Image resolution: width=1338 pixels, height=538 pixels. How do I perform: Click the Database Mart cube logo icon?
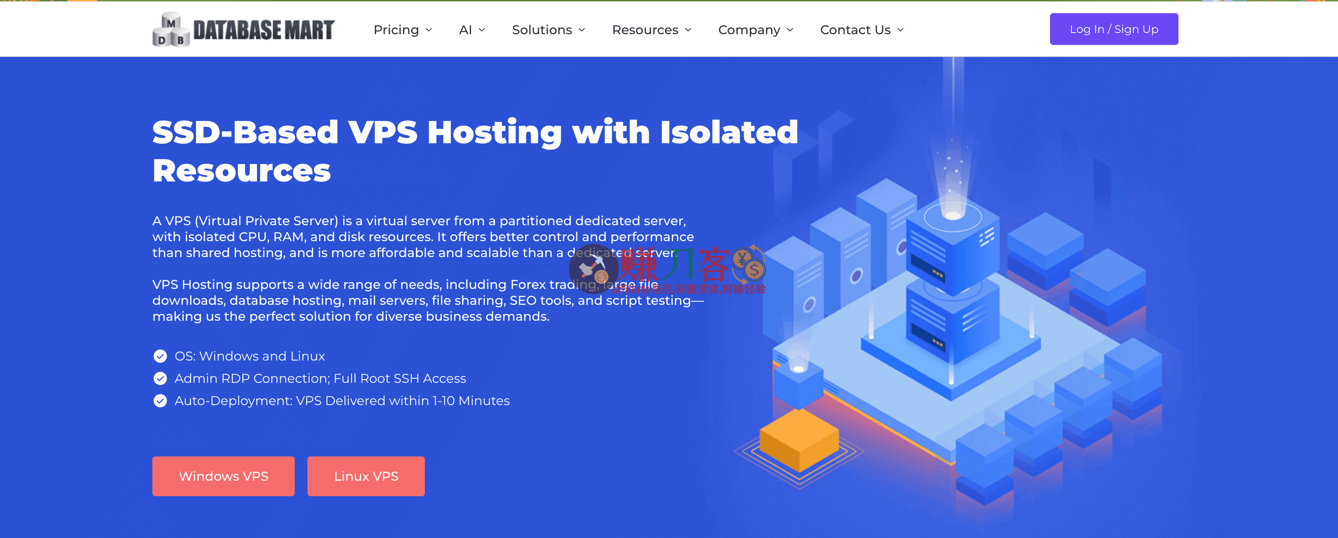point(171,29)
